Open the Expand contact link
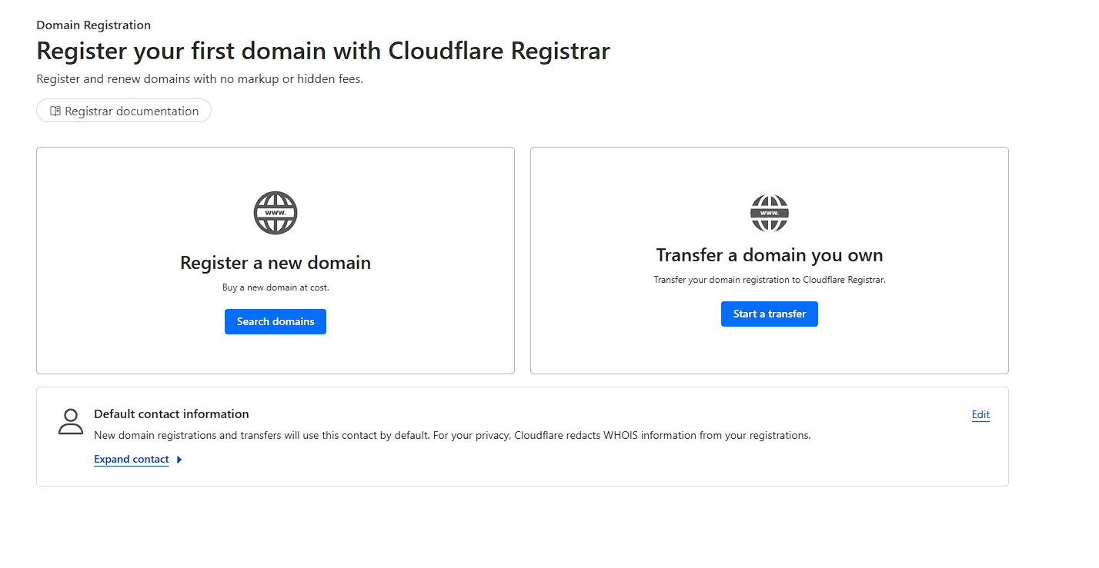The image size is (1099, 568). (132, 460)
